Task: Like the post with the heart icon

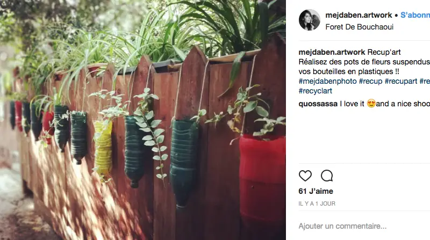Action: click(x=305, y=176)
